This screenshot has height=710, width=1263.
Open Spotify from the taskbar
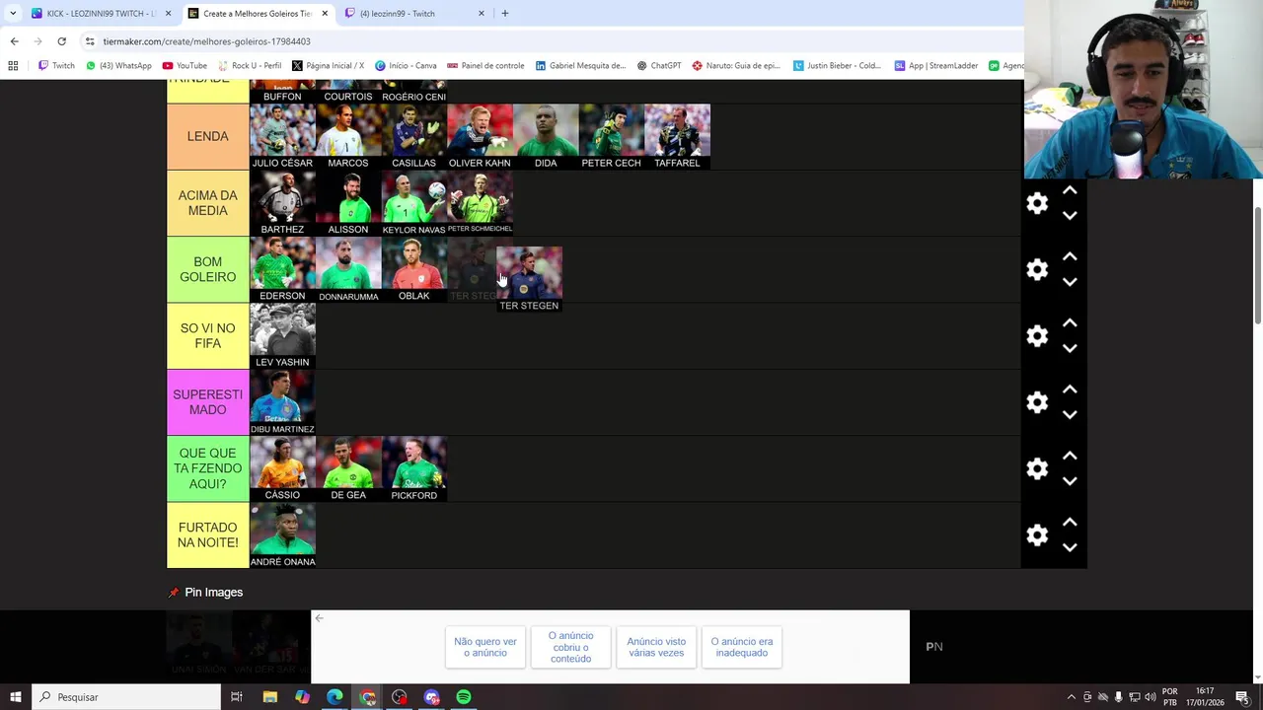click(x=464, y=697)
